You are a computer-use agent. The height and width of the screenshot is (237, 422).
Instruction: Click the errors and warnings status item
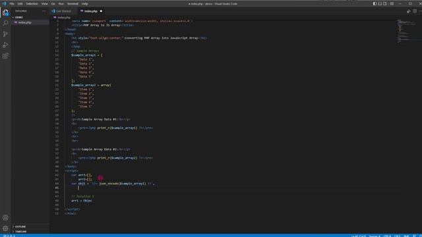pyautogui.click(x=9, y=236)
